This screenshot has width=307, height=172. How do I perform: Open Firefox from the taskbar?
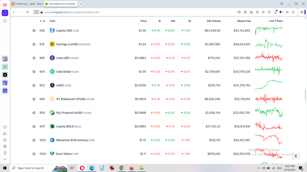[132, 168]
